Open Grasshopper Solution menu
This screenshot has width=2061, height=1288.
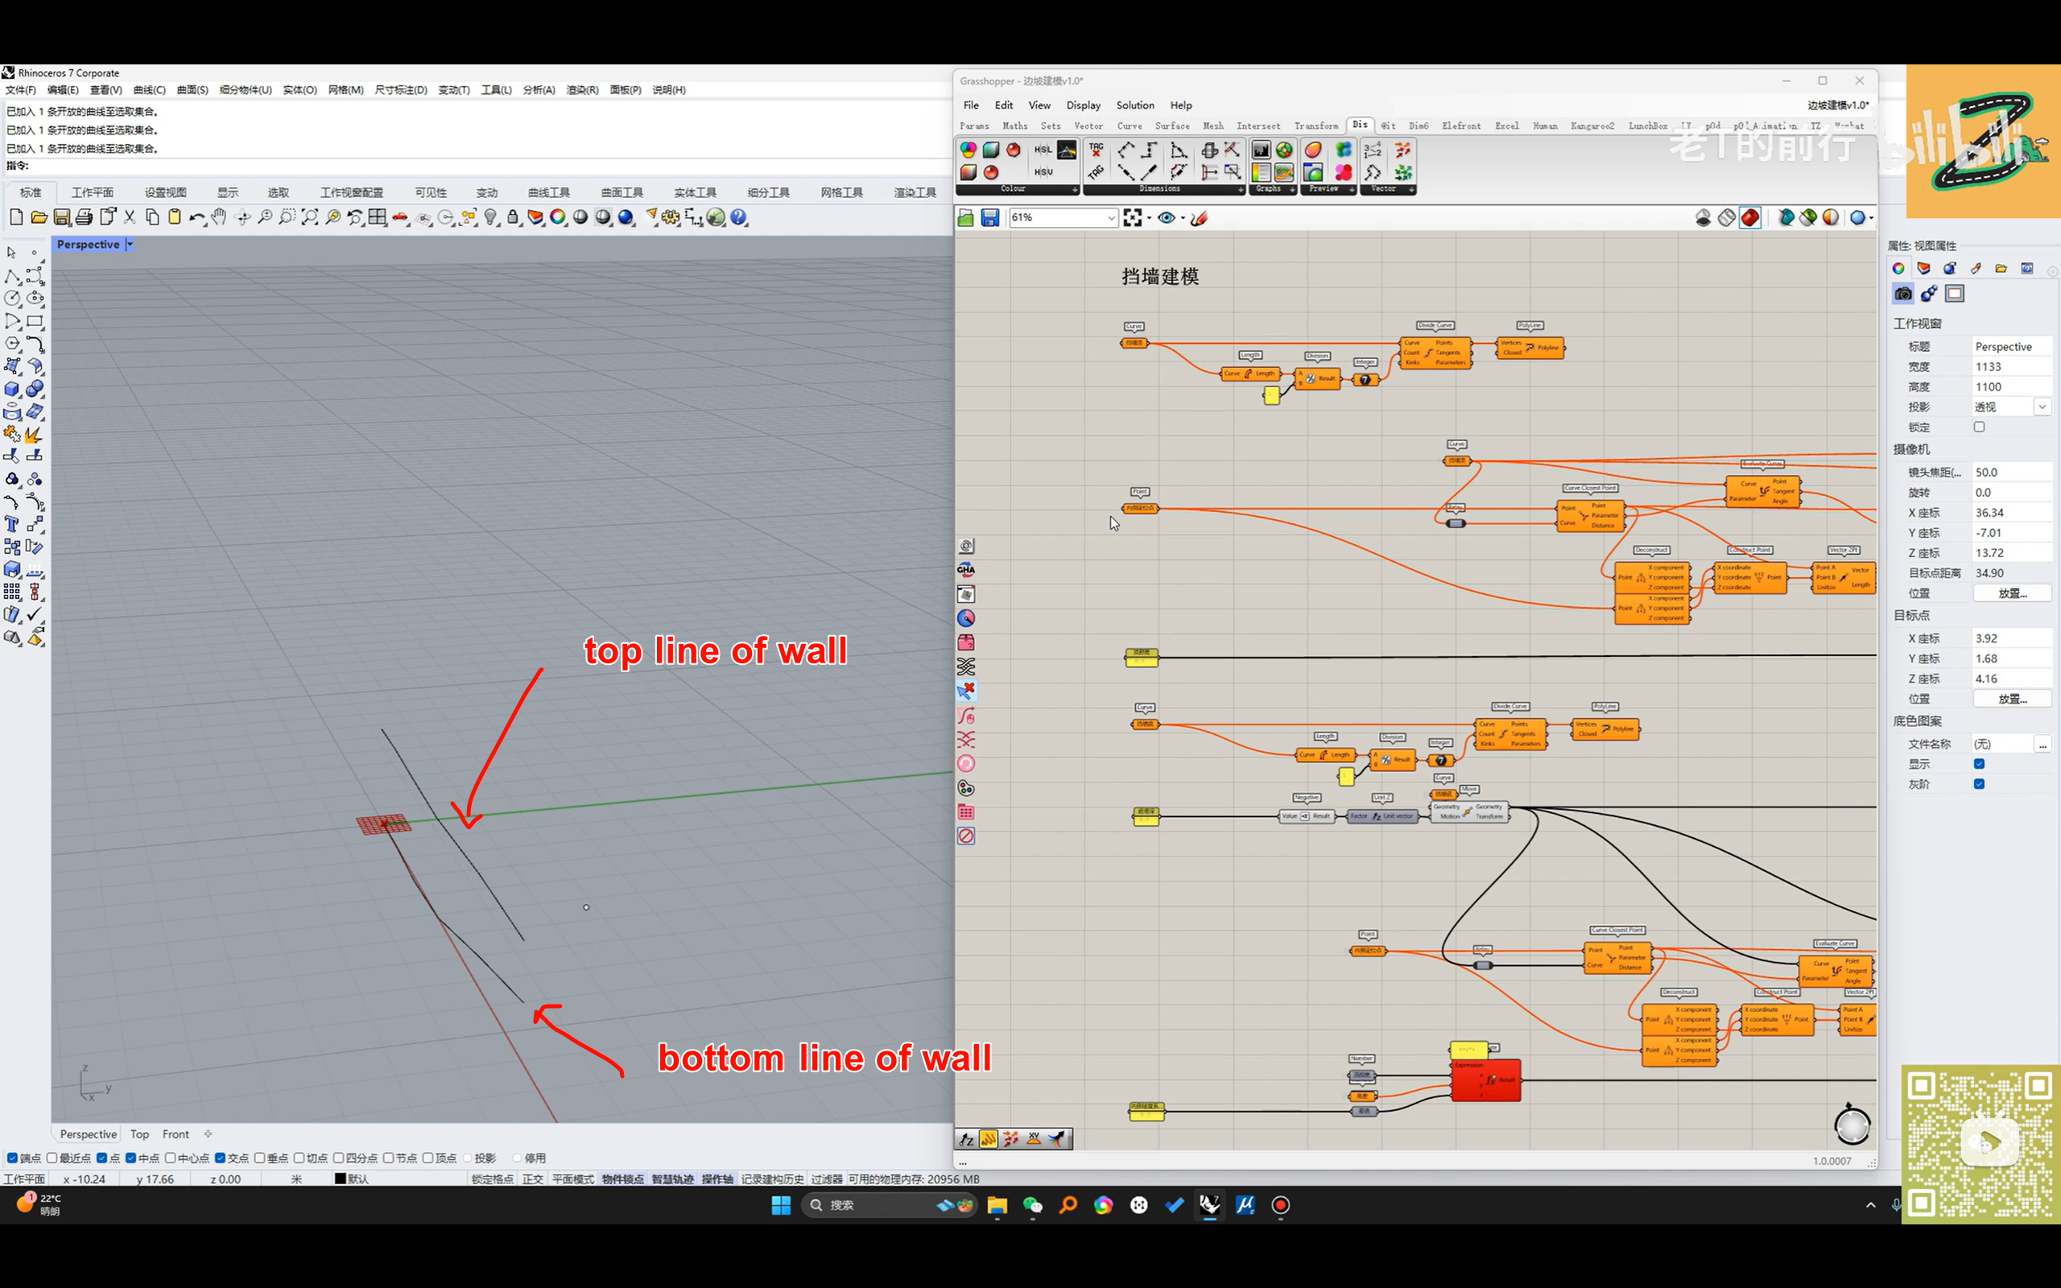tap(1134, 105)
